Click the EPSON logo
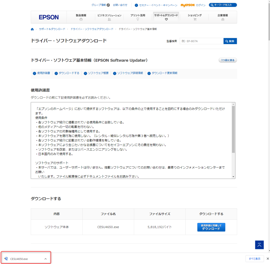Image resolution: width=270 pixels, height=264 pixels. click(x=49, y=17)
